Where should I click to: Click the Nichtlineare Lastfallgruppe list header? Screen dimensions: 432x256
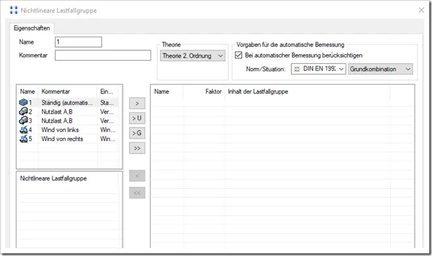point(54,178)
